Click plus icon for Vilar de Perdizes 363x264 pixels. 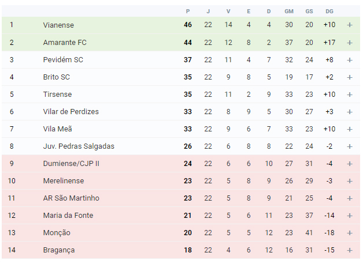(350, 112)
